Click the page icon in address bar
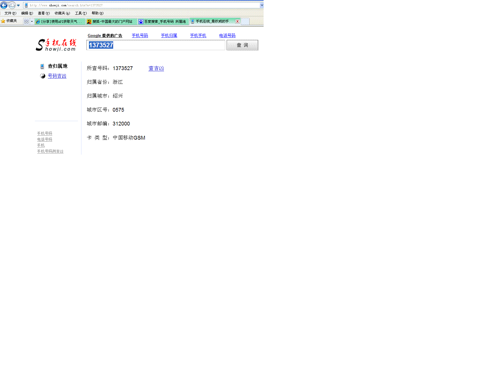 click(26, 5)
